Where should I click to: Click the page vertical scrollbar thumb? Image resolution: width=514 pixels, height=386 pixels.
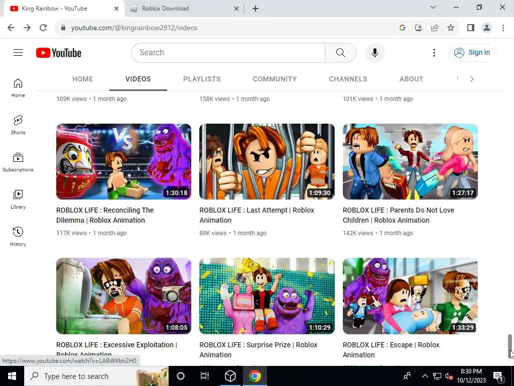point(510,346)
